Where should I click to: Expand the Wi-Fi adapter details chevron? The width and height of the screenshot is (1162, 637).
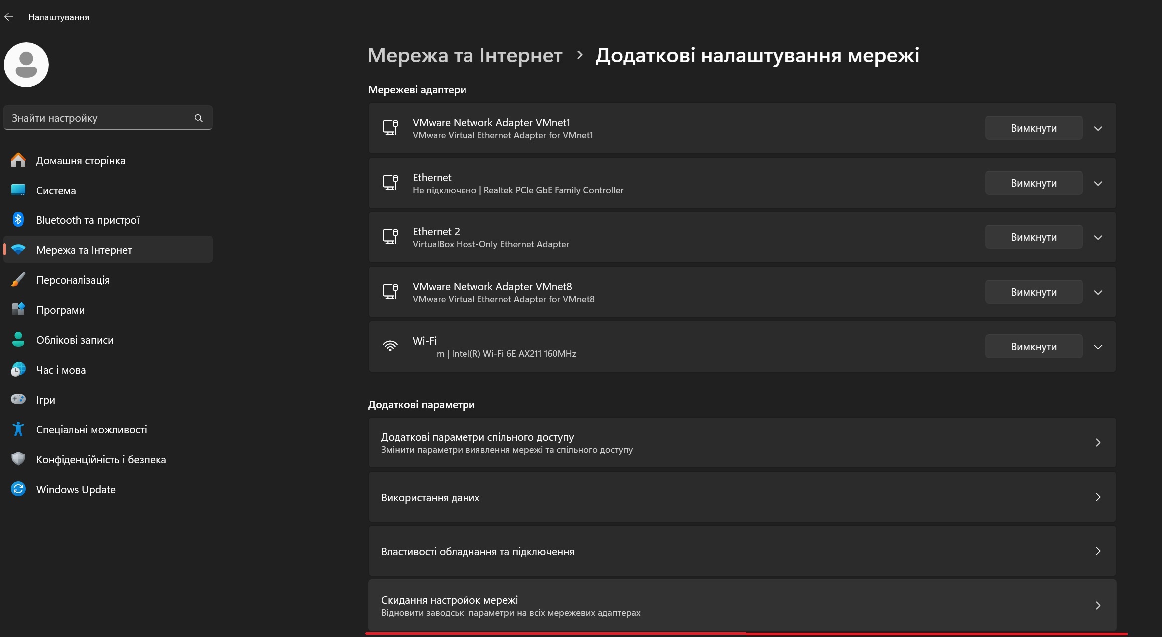1098,347
